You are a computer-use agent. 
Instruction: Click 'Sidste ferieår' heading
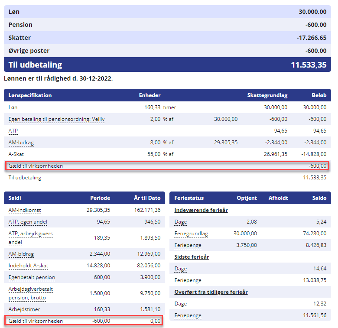(x=192, y=257)
